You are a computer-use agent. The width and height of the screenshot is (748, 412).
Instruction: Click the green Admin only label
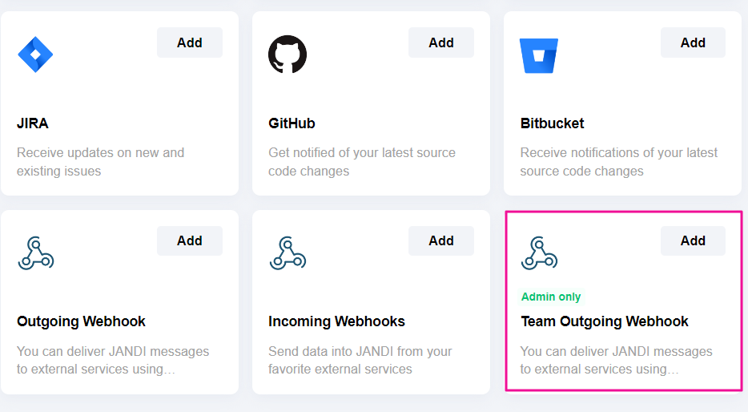[551, 297]
